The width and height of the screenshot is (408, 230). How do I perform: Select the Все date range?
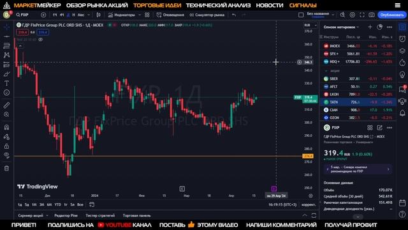tap(80, 204)
